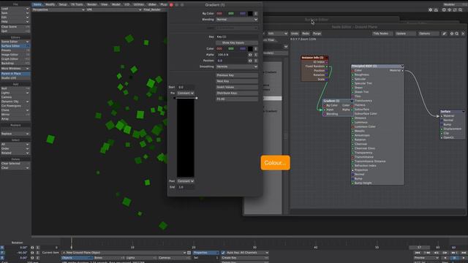The height and width of the screenshot is (263, 468).
Task: Click the search magnifier icon at top right
Action: [x=461, y=9]
